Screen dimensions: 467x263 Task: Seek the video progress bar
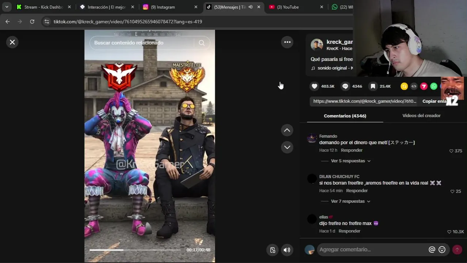(x=135, y=250)
